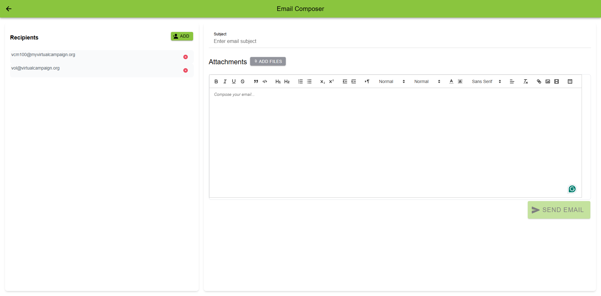The width and height of the screenshot is (601, 296).
Task: Insert an image into the email
Action: click(x=548, y=81)
